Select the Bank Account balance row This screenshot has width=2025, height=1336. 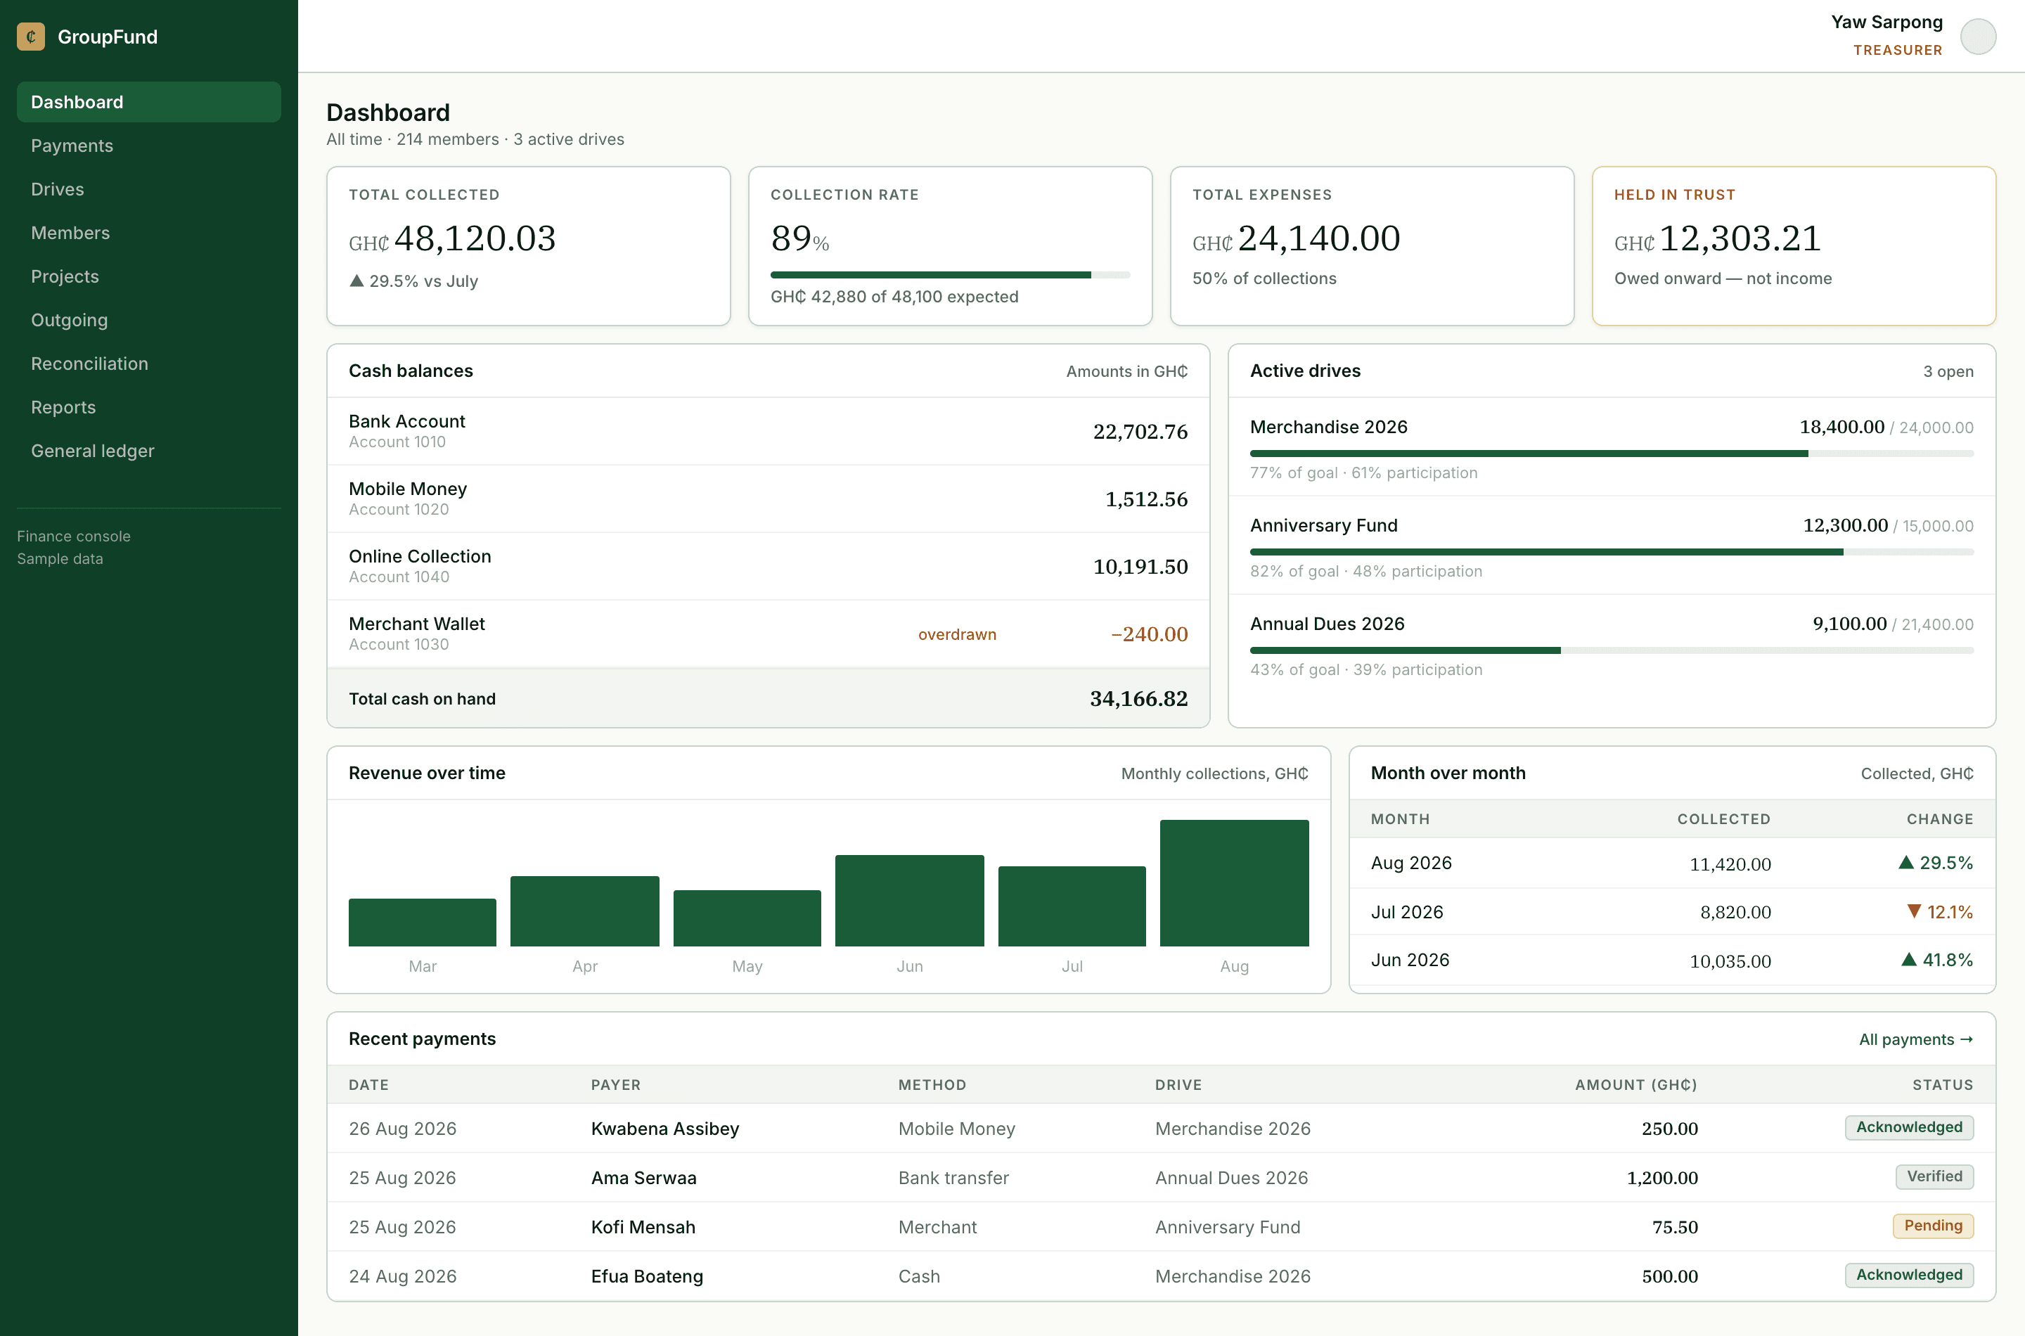pos(768,431)
